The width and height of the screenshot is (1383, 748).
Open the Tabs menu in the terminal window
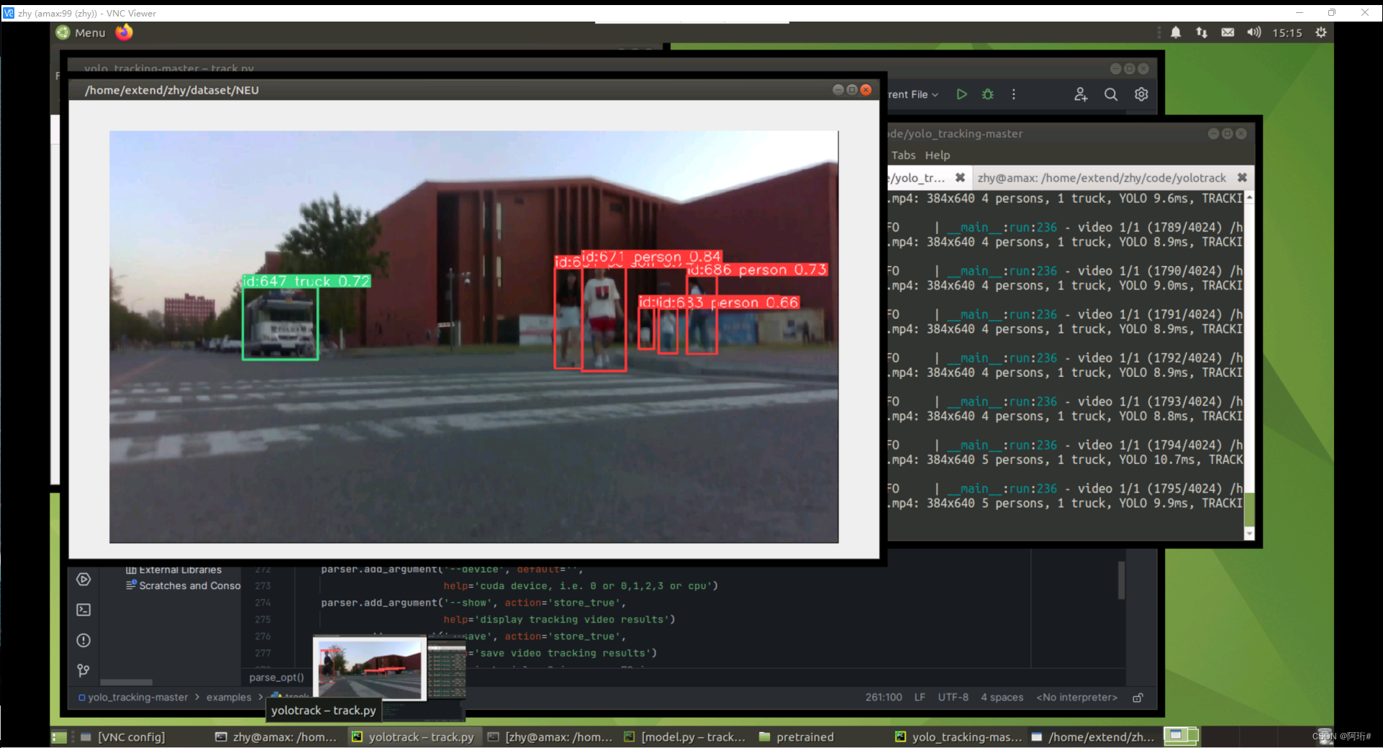click(x=903, y=155)
